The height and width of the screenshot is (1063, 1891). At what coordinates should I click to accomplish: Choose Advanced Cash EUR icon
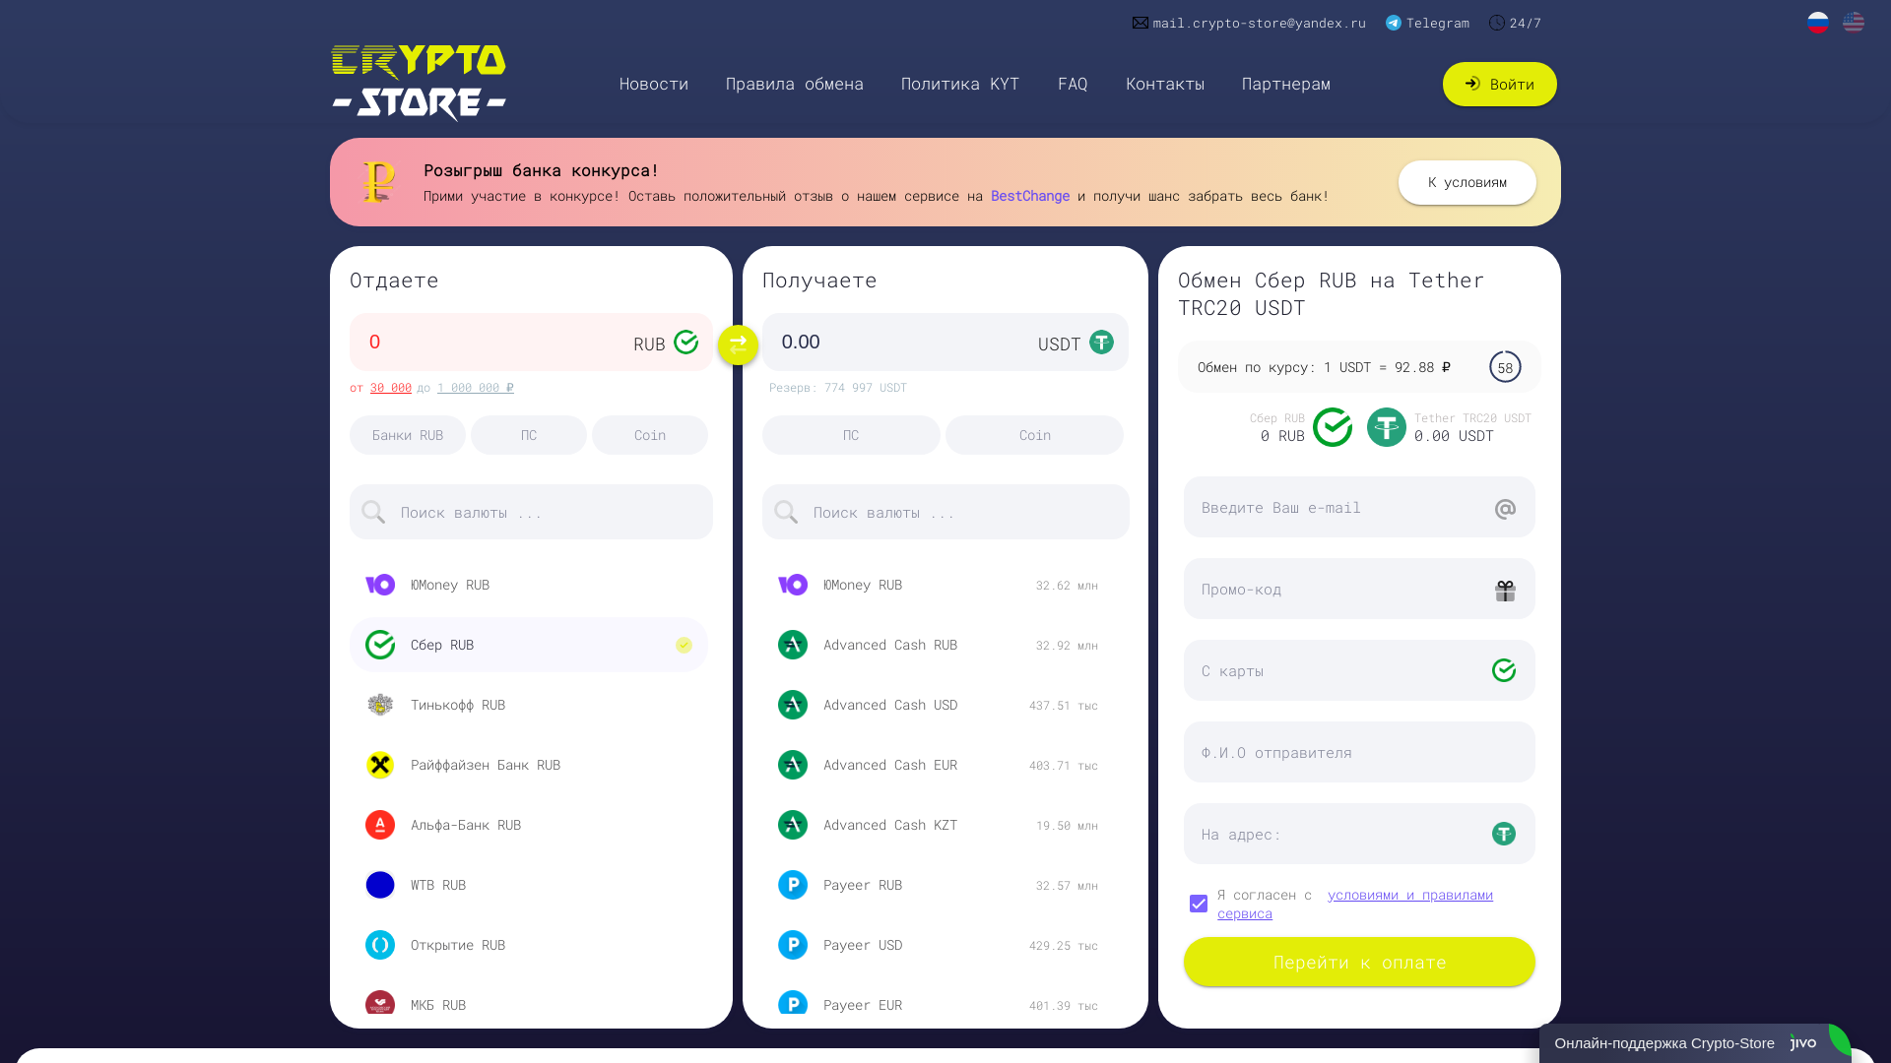click(x=793, y=765)
